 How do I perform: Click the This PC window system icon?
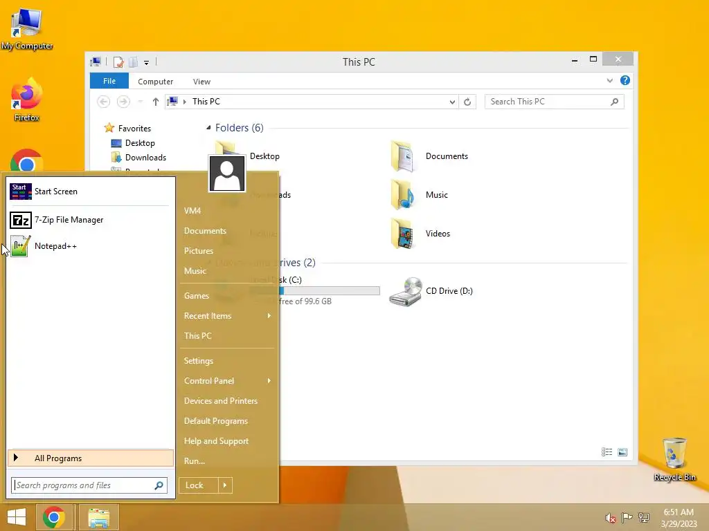click(96, 62)
